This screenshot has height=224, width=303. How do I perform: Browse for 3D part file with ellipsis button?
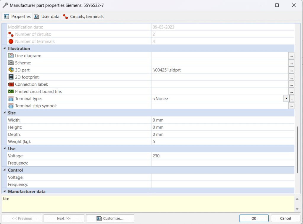click(291, 70)
